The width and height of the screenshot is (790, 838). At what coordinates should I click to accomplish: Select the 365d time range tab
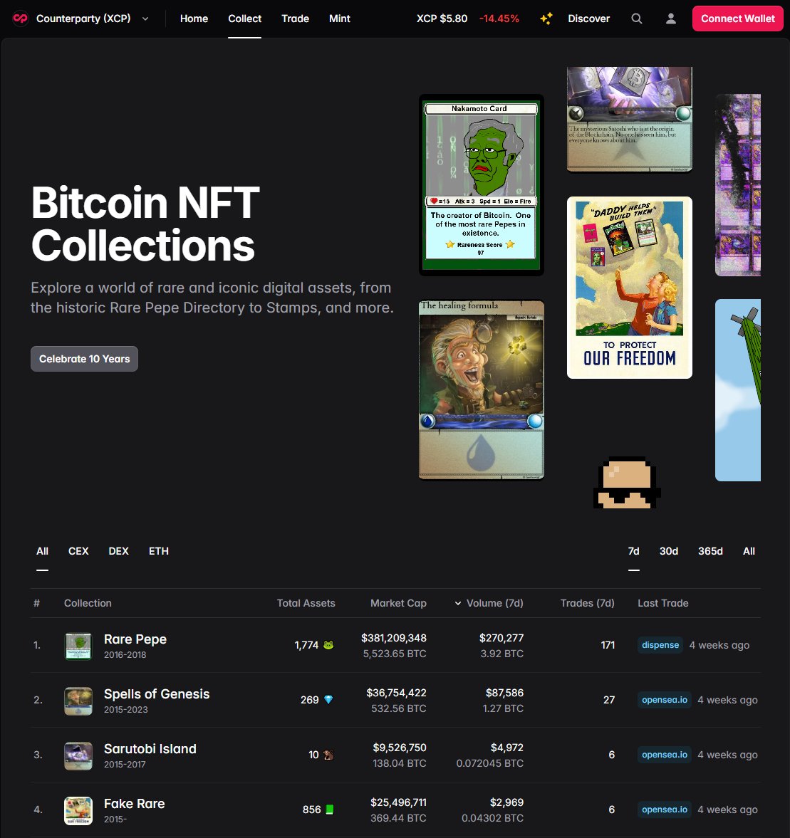710,551
